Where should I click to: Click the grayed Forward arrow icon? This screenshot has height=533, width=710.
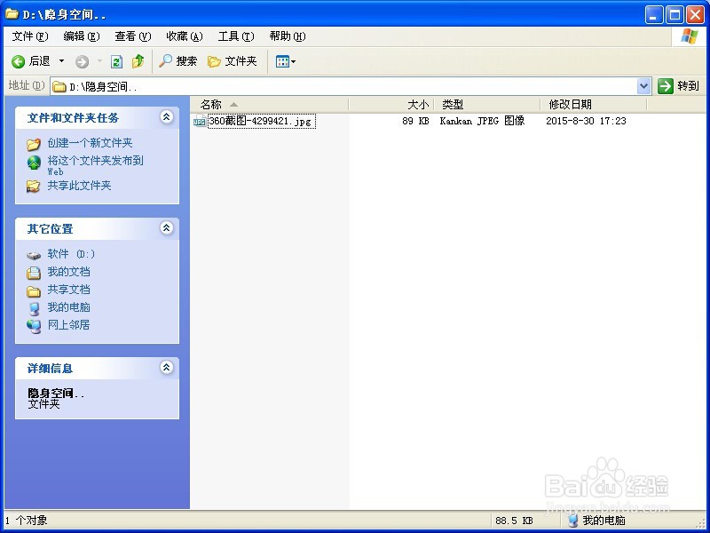coord(82,61)
